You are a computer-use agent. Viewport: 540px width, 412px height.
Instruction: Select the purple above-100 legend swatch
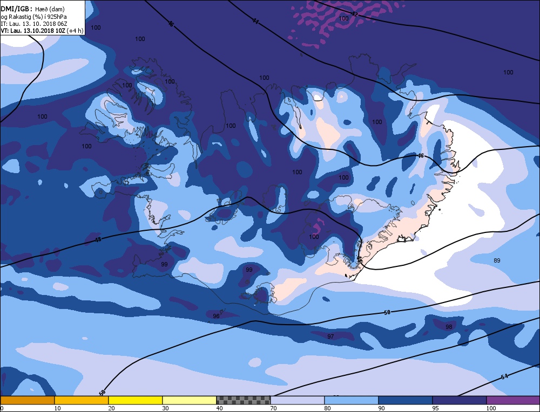514,400
